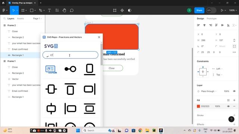
Task: Click the Edit object icon in toolbar
Action: point(115,10)
